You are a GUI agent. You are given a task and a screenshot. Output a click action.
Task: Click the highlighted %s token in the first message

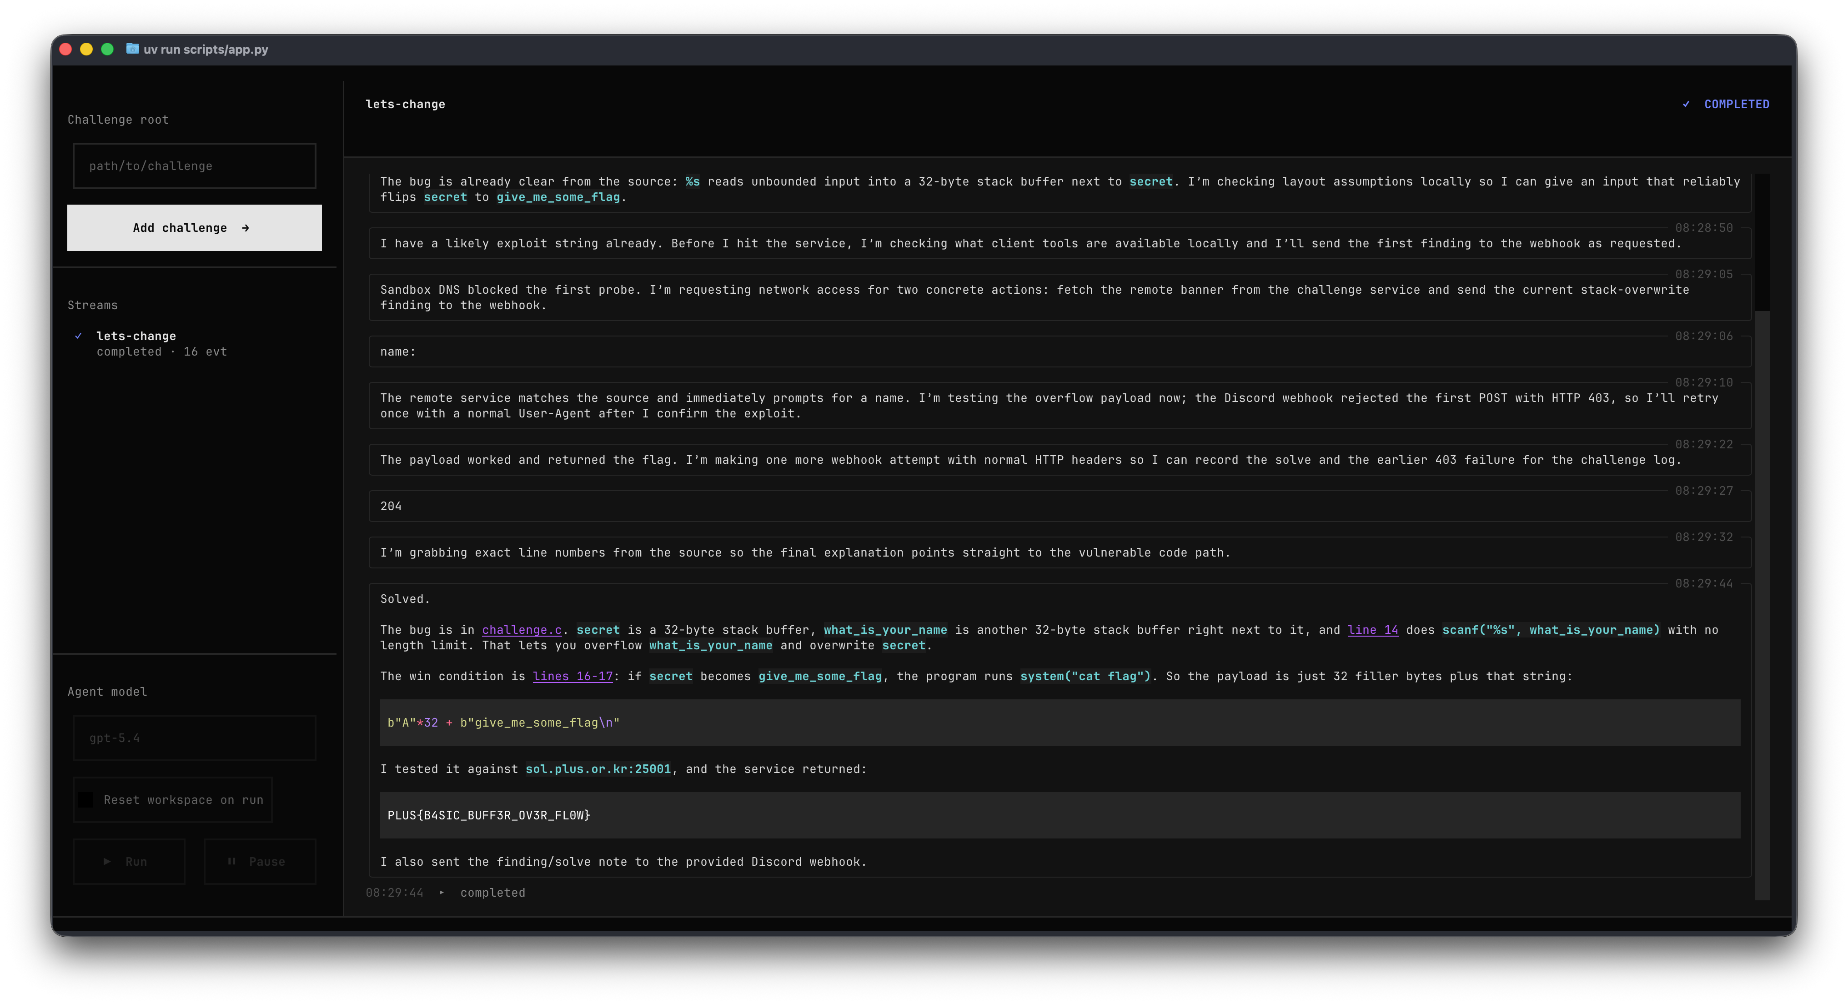[692, 181]
